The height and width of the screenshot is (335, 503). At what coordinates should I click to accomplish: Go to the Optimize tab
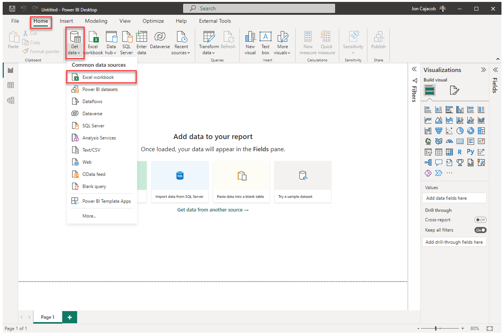coord(153,21)
